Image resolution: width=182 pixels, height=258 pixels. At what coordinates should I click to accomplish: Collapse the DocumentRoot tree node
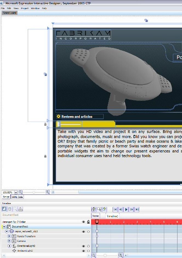coord(4,227)
